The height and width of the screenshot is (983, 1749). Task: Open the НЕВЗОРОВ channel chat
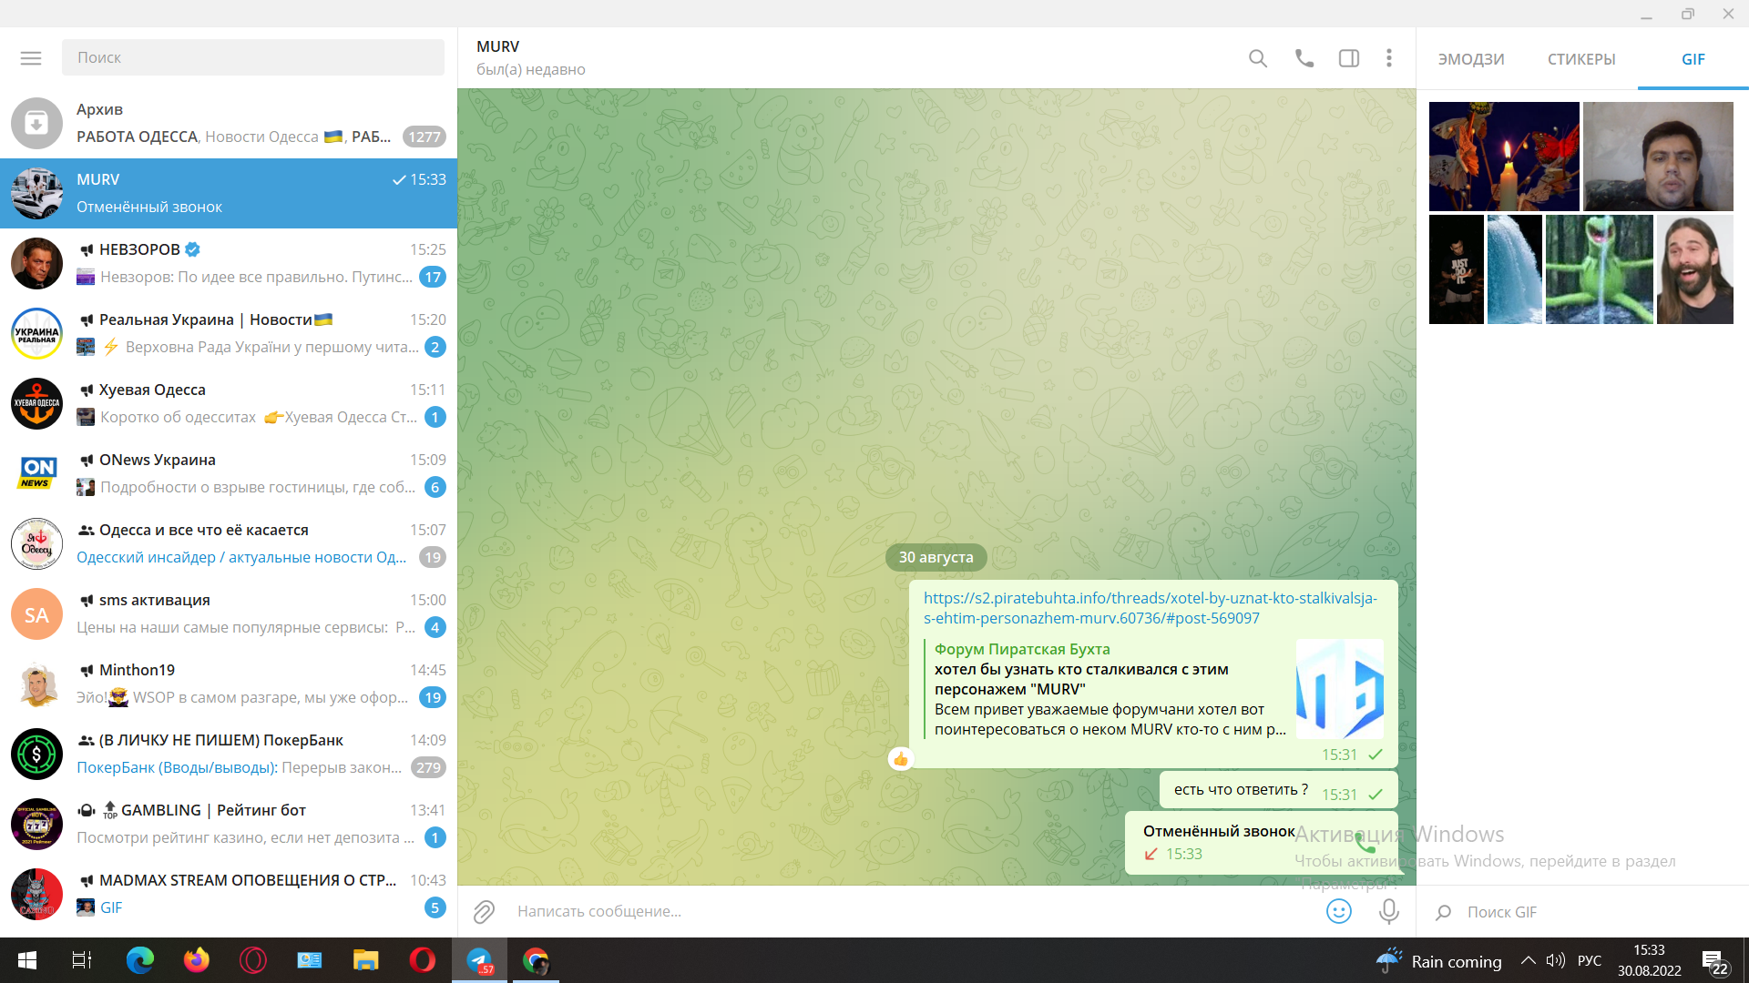(x=229, y=263)
